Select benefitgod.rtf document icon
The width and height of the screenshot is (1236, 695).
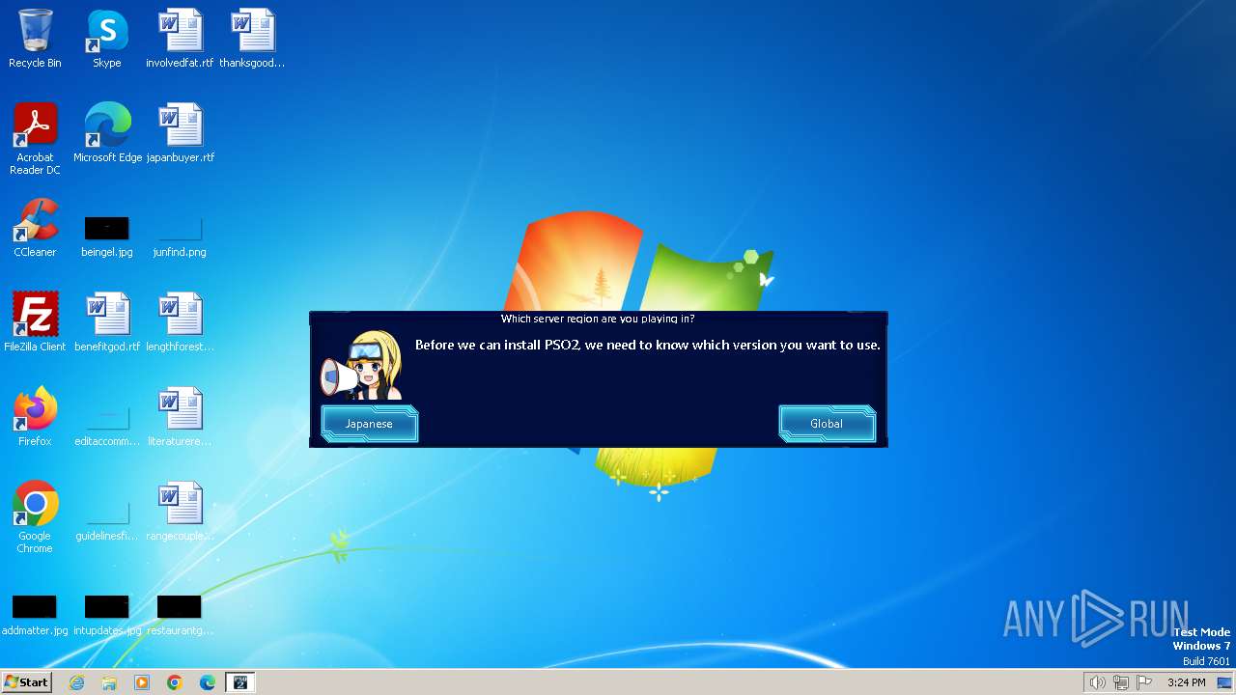pyautogui.click(x=107, y=322)
